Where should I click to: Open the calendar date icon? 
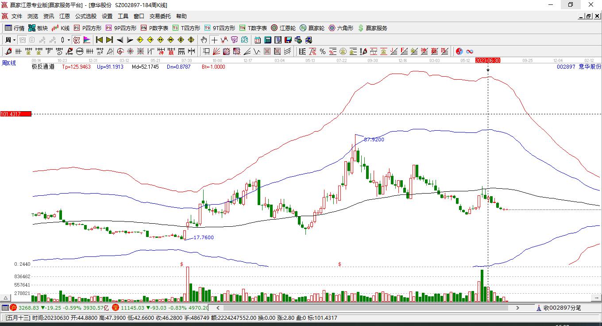[x=257, y=40]
